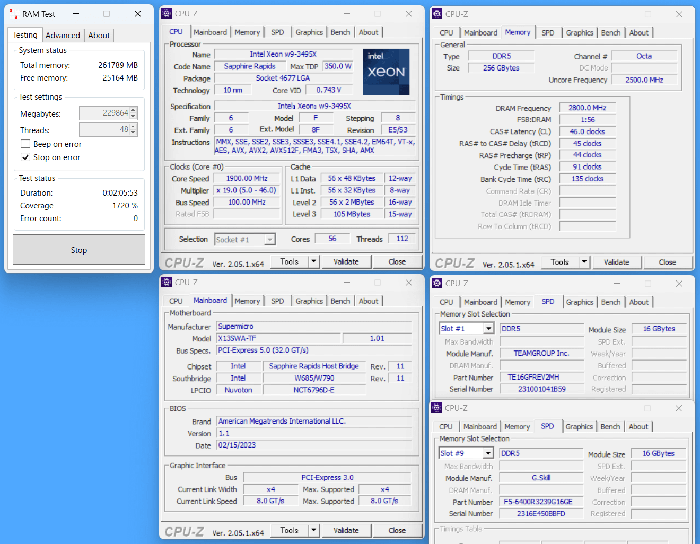
Task: Click Core Speed value 1900.00 MHz
Action: pyautogui.click(x=247, y=179)
